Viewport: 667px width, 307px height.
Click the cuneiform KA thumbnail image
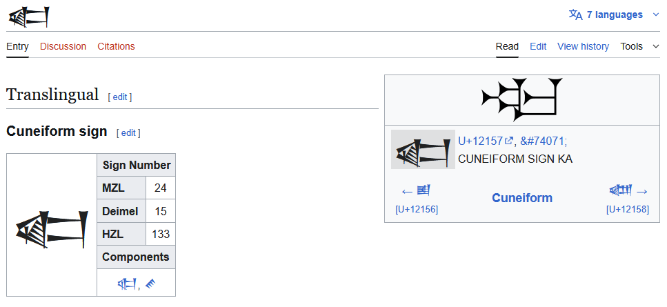[x=423, y=149]
